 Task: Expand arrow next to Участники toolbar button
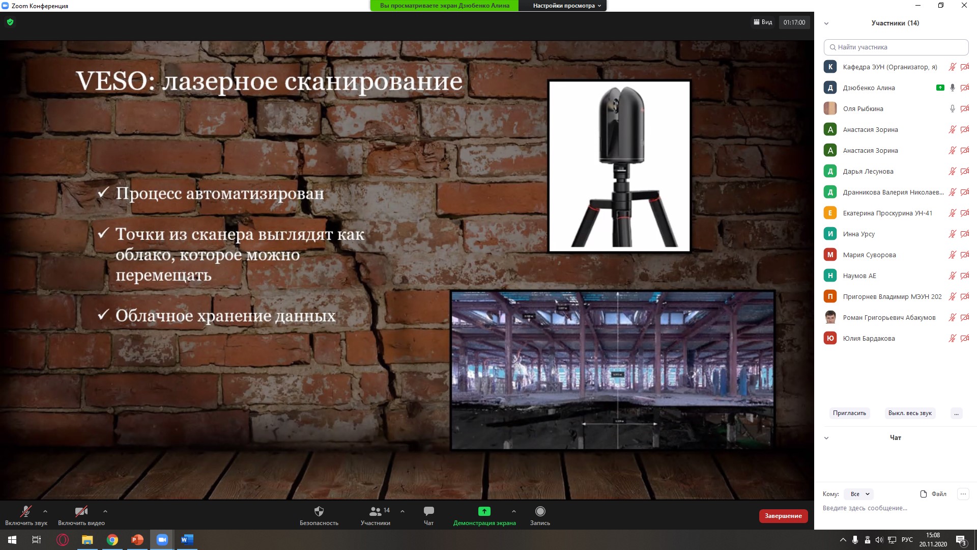[403, 511]
